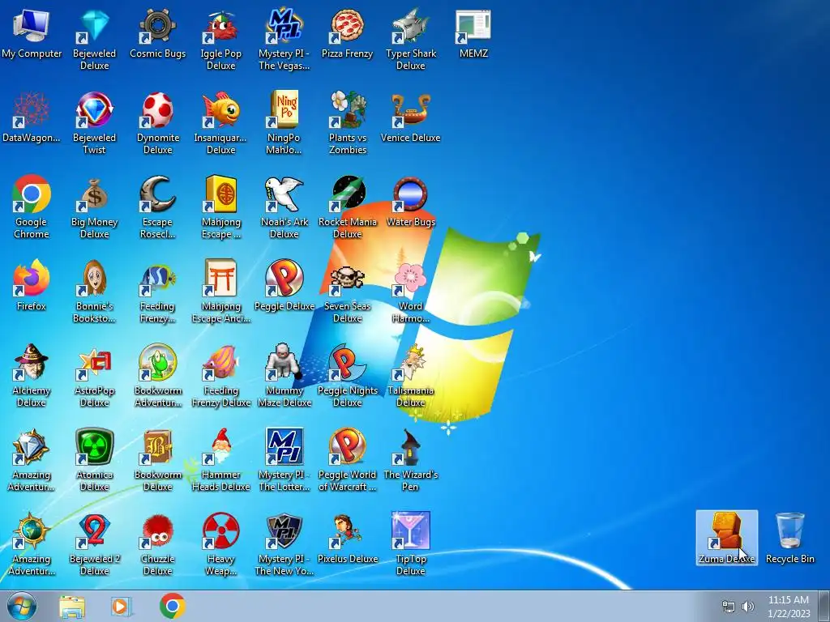
Task: Select the Bejeweled Twist icon
Action: click(94, 110)
